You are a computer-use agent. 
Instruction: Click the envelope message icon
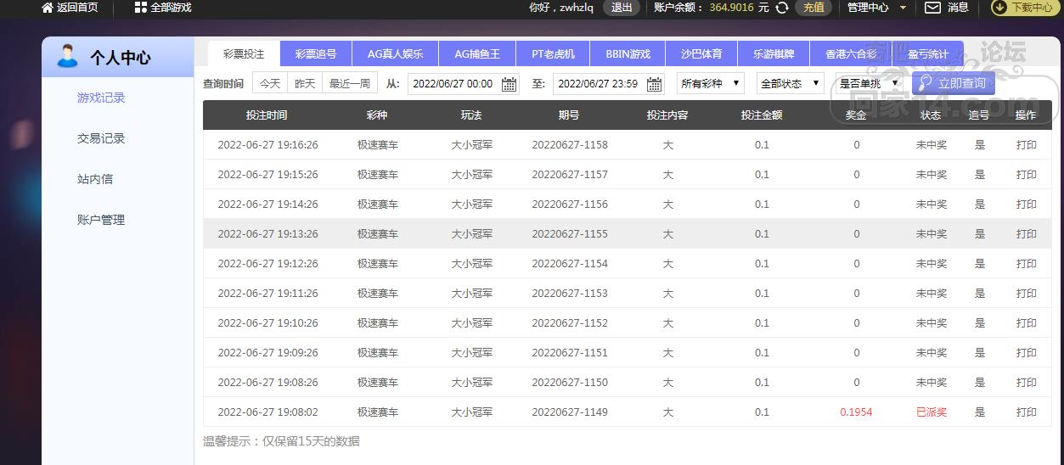click(932, 7)
